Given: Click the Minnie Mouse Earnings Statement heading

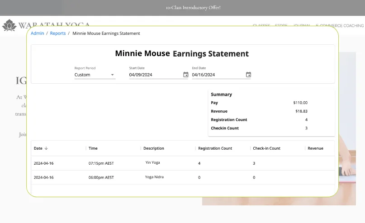Looking at the screenshot, I should (x=182, y=54).
